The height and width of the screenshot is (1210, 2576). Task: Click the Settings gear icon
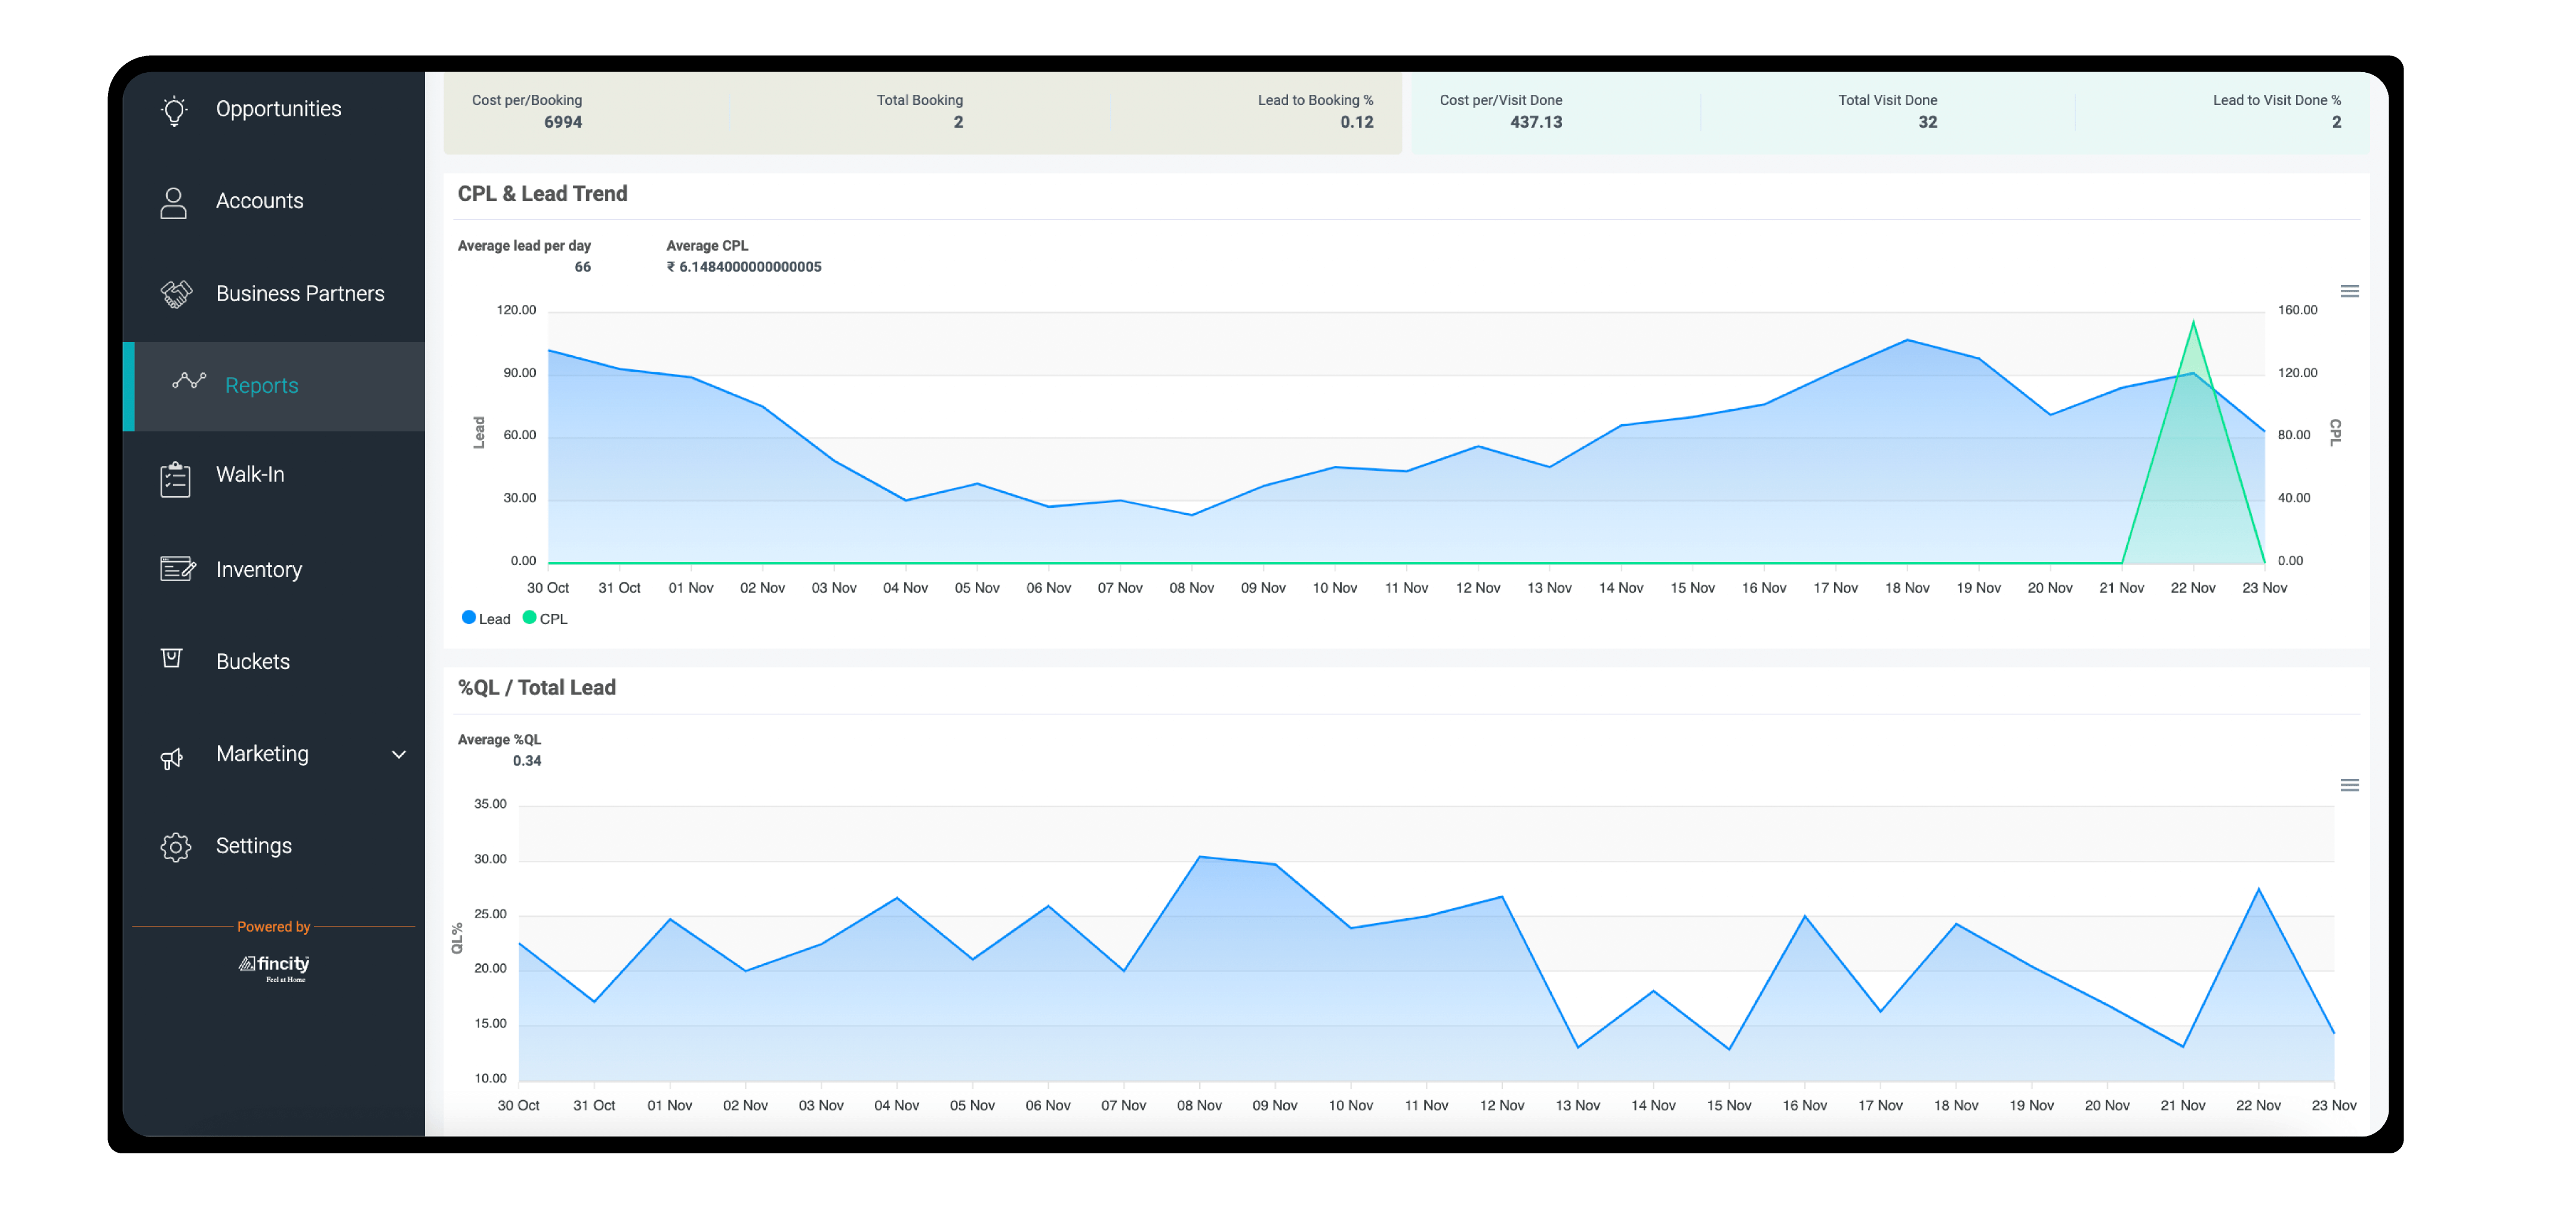point(175,847)
